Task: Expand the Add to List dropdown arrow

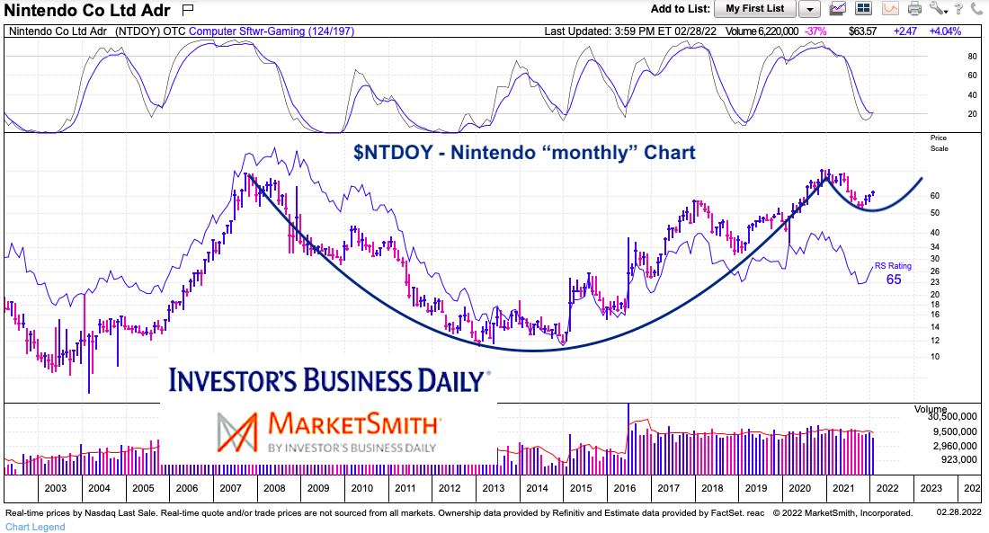Action: [x=809, y=9]
